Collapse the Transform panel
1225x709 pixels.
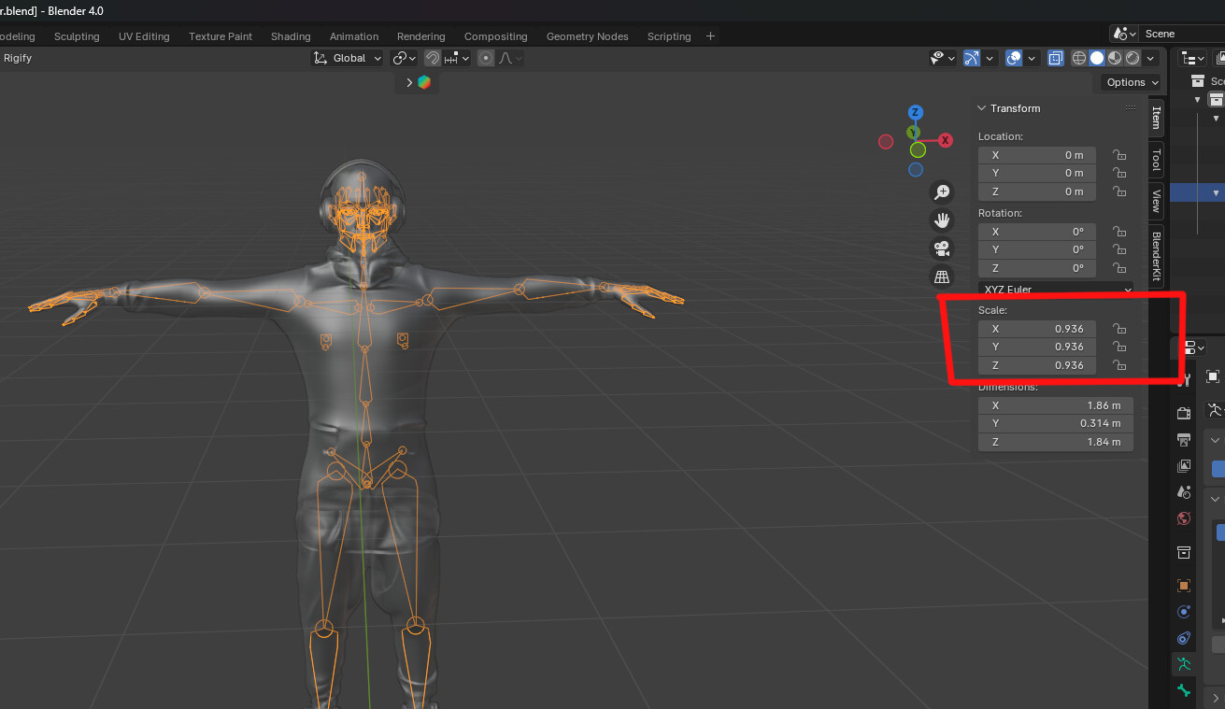point(981,108)
